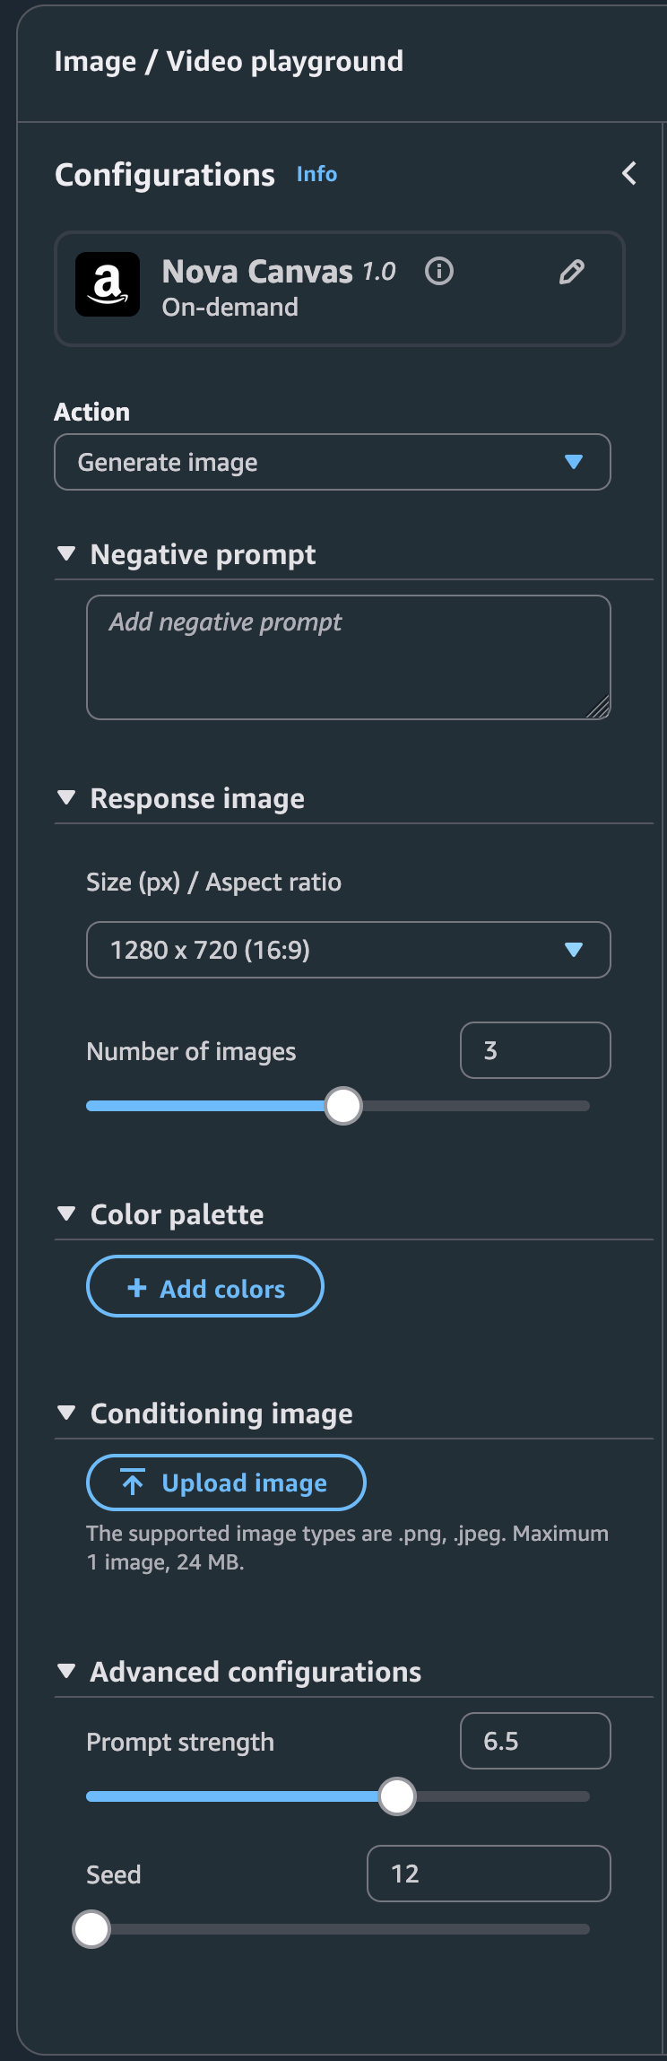Open the Info link next to Configurations

pos(316,174)
